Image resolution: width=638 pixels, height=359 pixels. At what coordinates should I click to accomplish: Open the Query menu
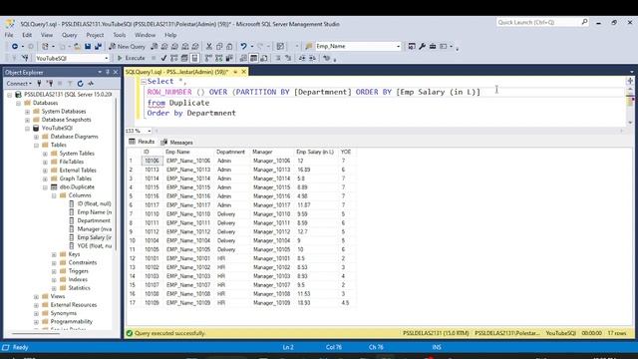pyautogui.click(x=69, y=35)
